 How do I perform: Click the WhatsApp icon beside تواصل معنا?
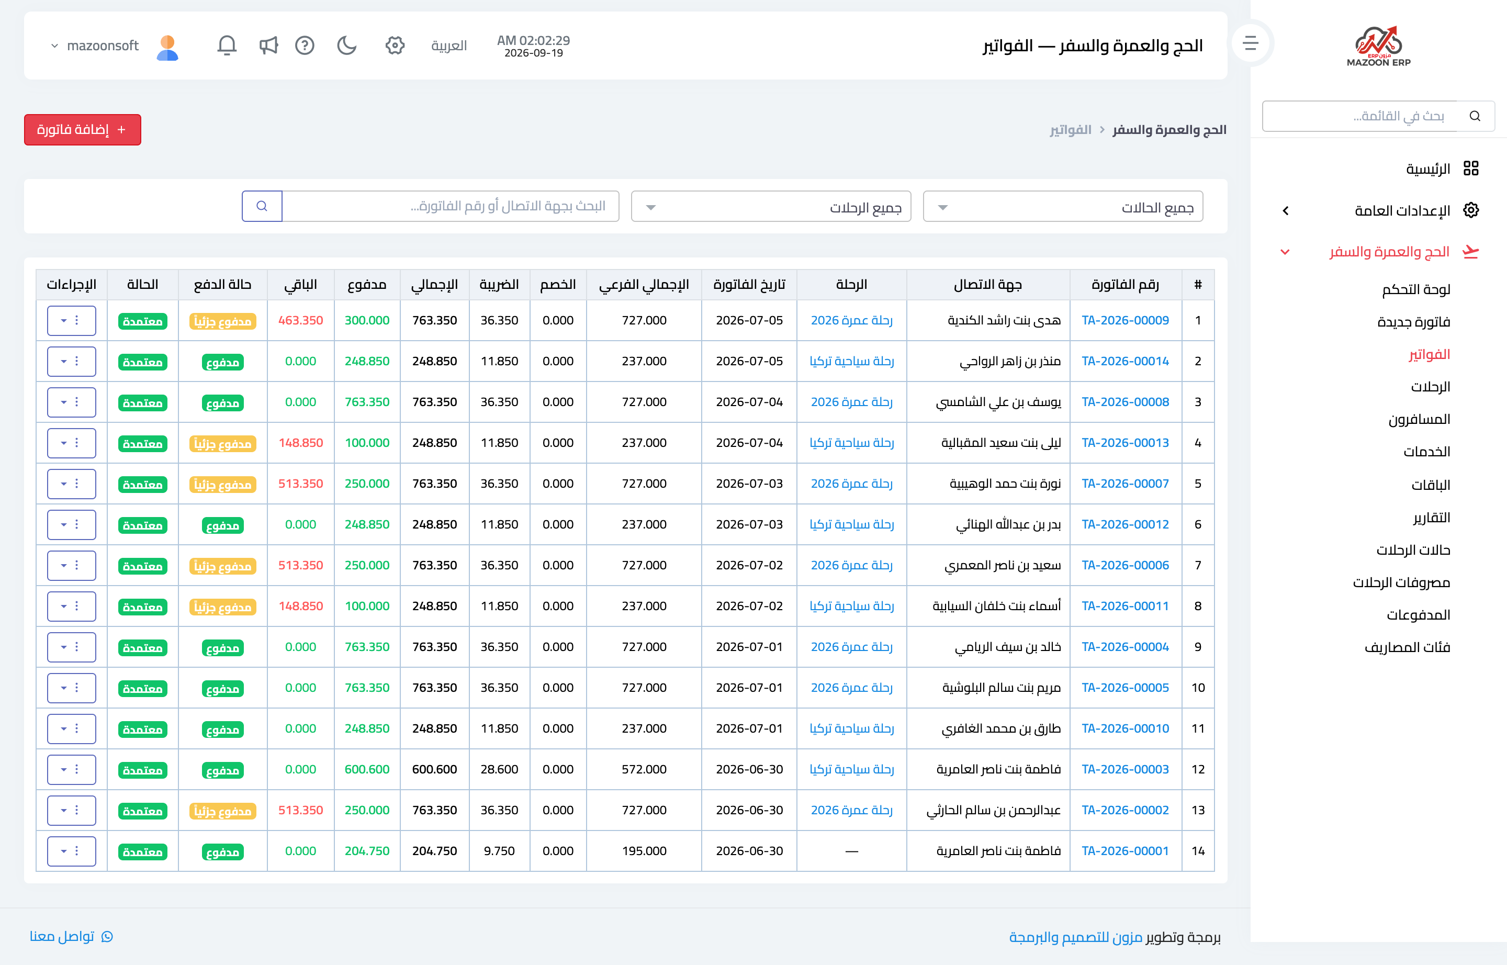coord(107,936)
